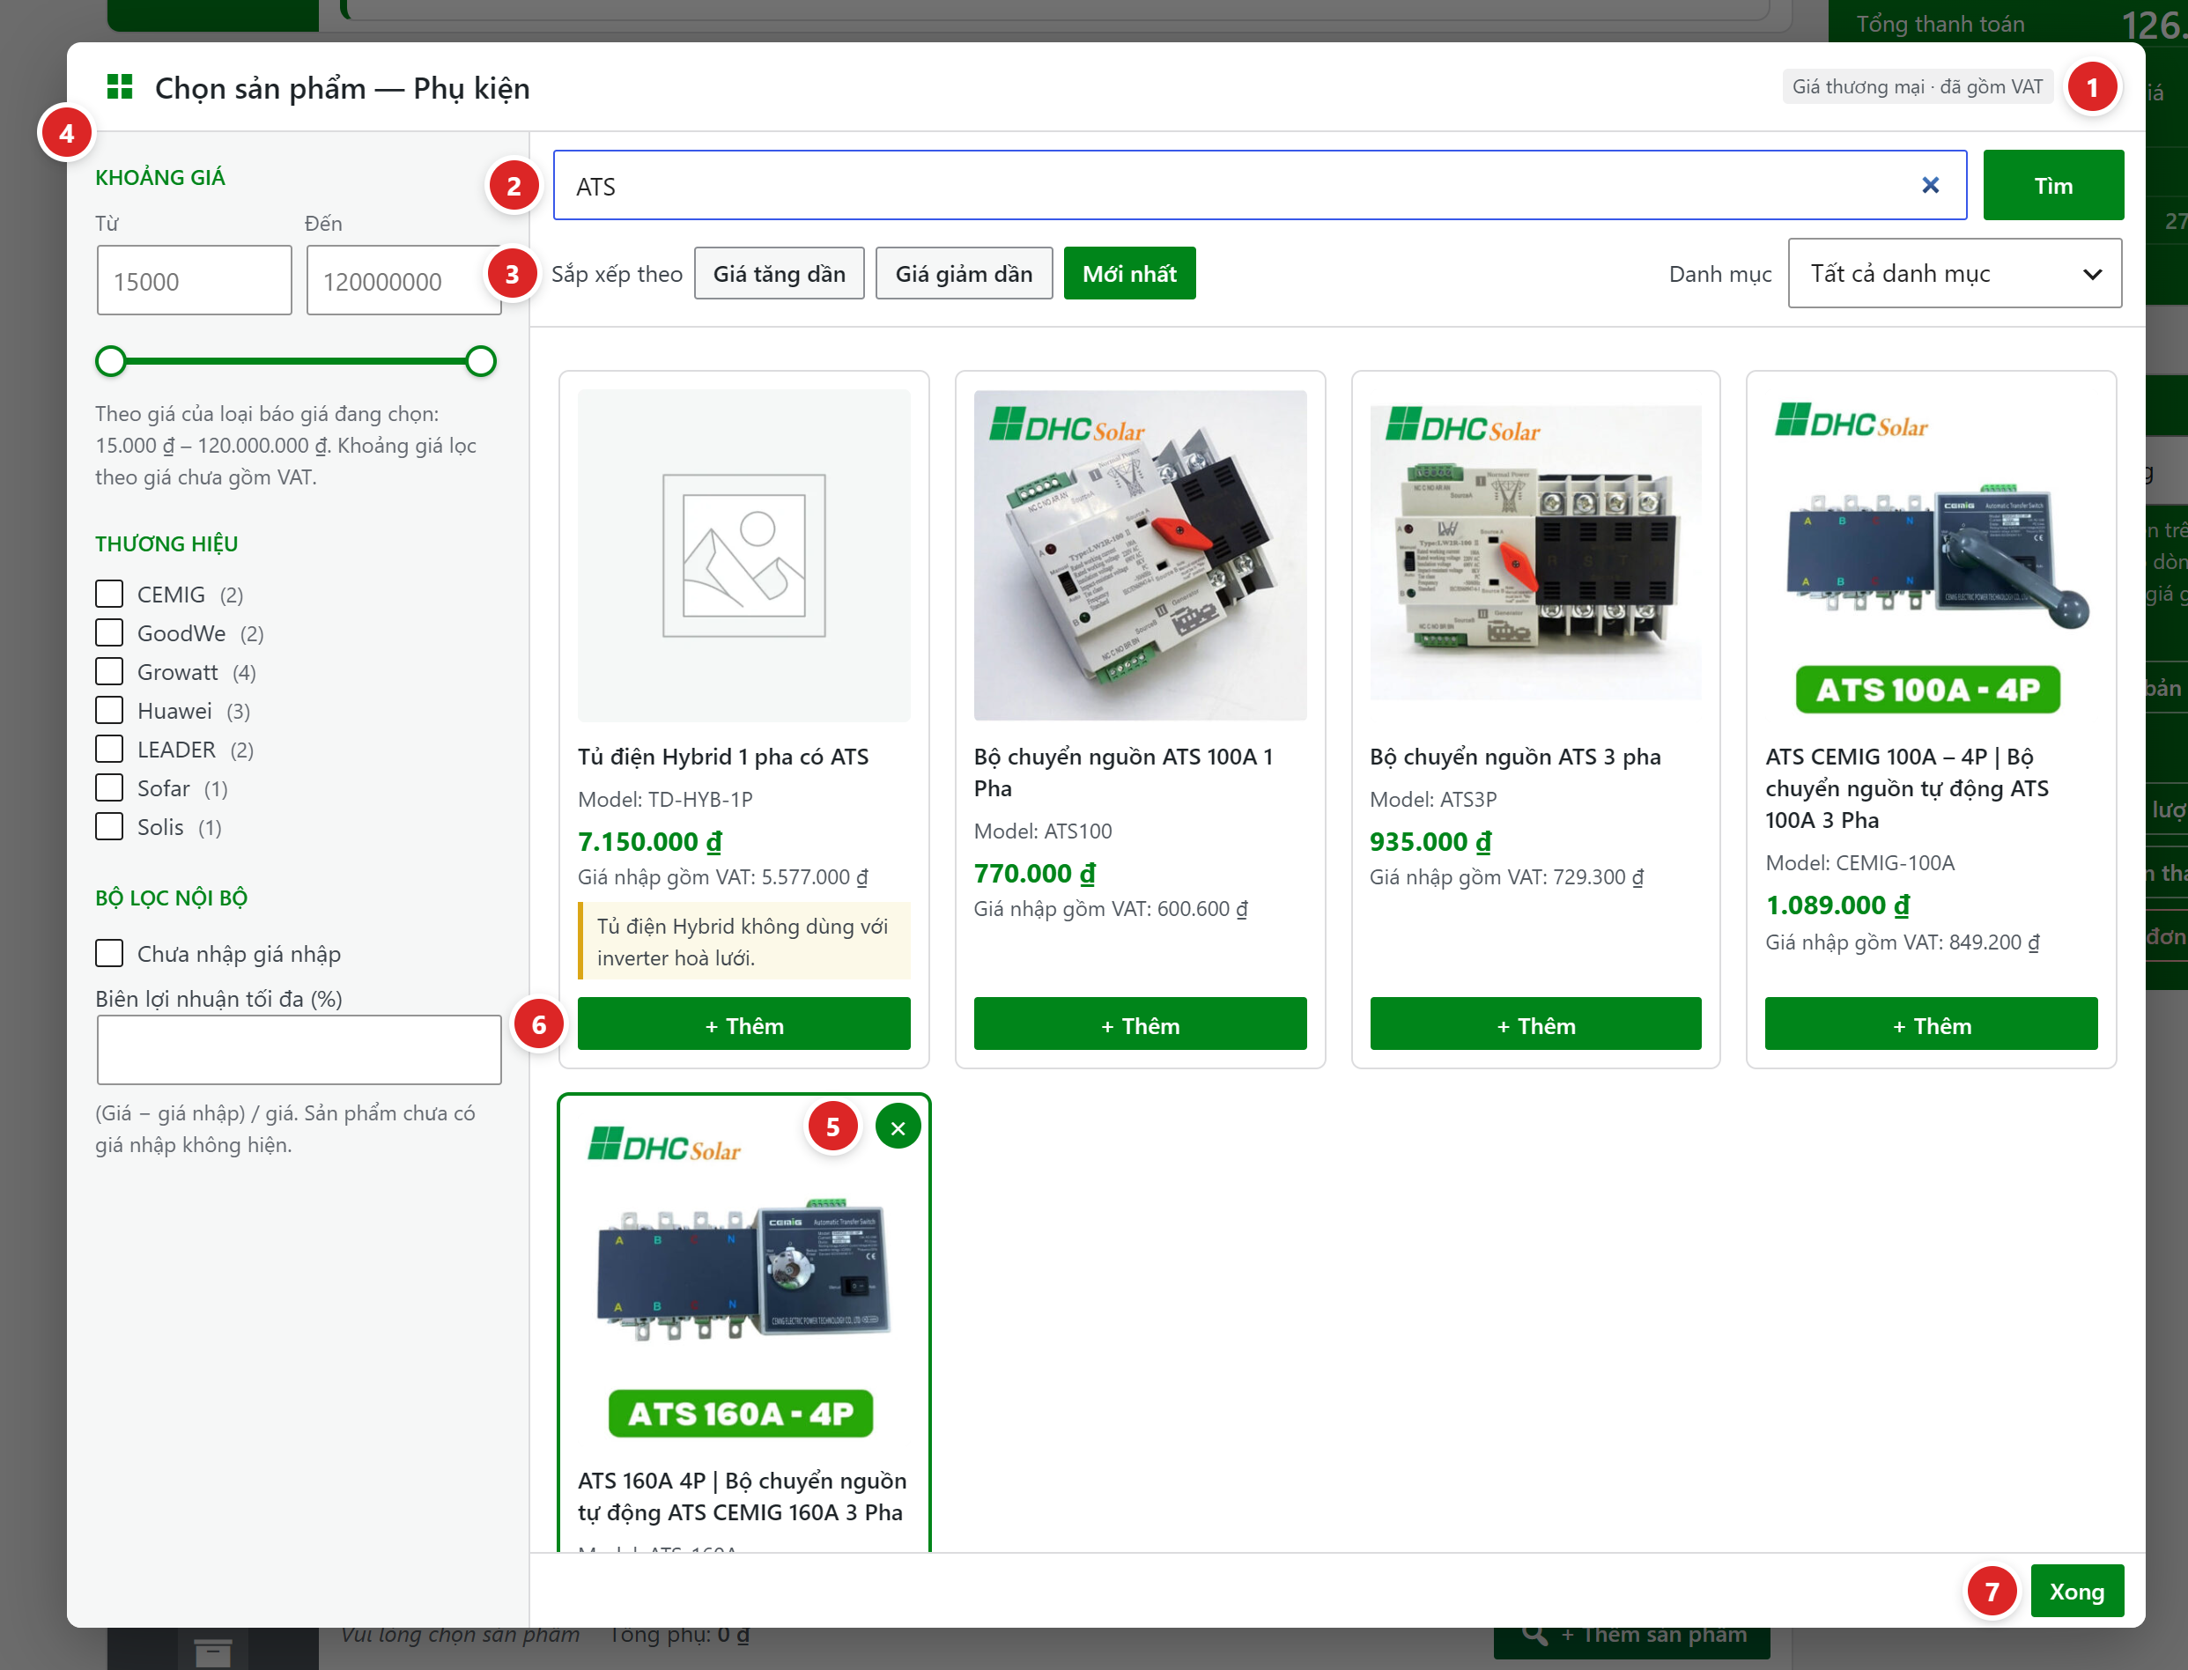Open ATS 3 pha product image
The height and width of the screenshot is (1670, 2188).
1535,556
